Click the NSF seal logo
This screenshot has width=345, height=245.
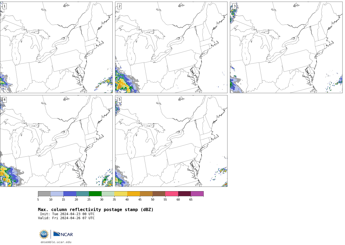click(44, 234)
